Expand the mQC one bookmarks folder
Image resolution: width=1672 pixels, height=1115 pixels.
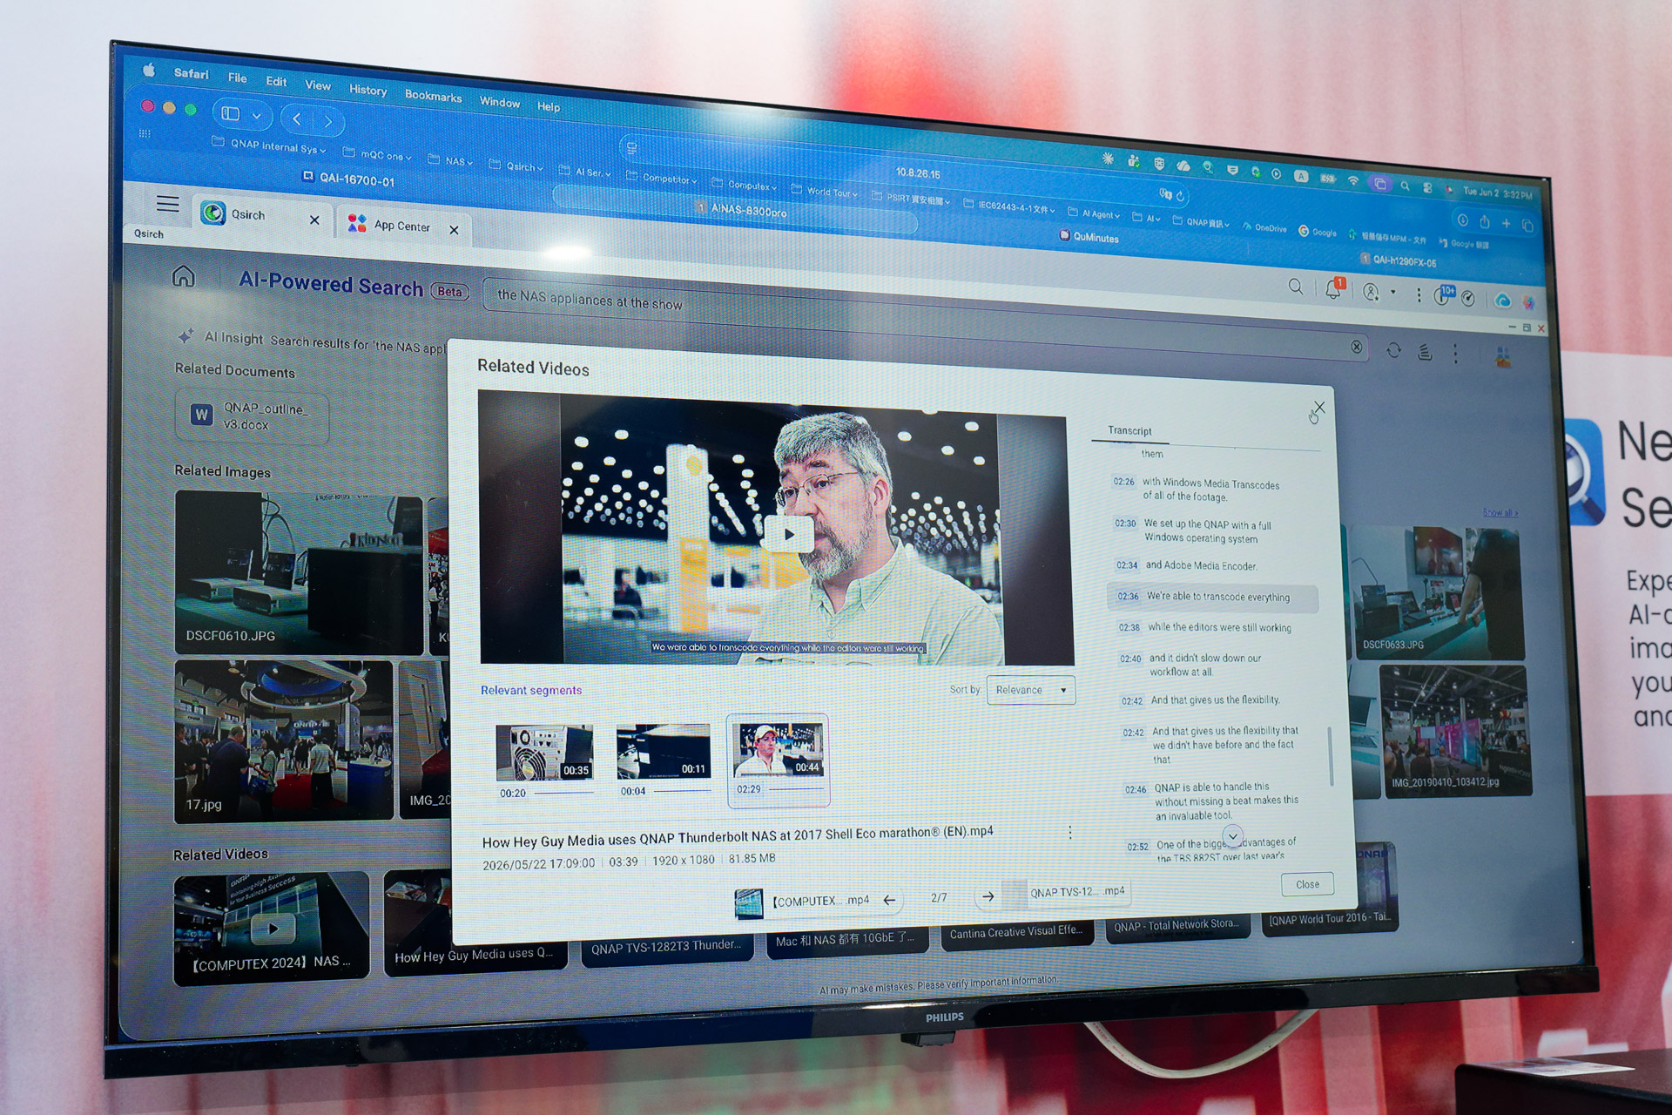click(x=377, y=155)
